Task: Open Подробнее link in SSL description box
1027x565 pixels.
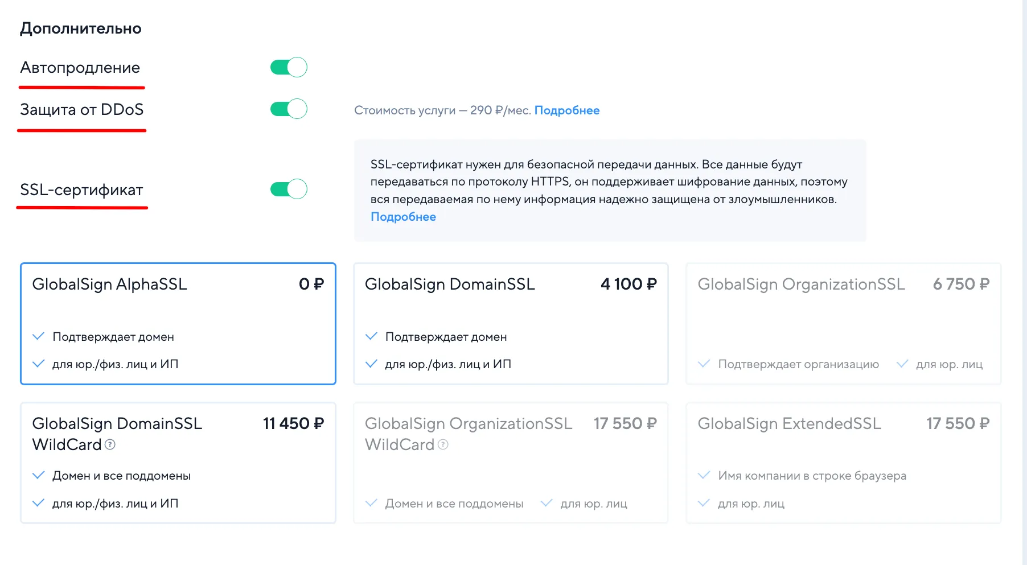Action: coord(403,217)
